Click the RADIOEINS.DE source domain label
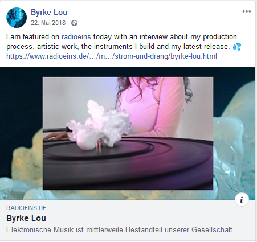 (26, 208)
